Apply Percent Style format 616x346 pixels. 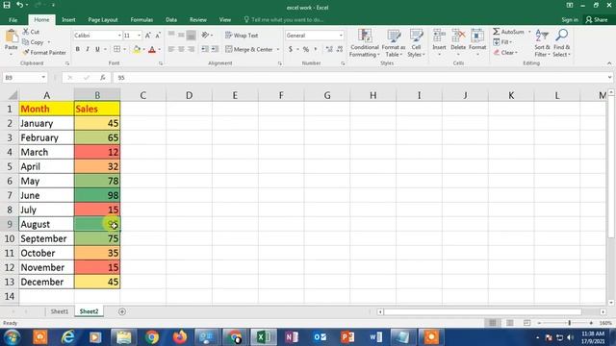tap(306, 49)
